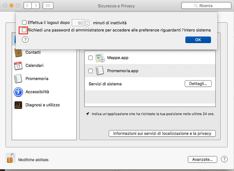
Task: Open the system services Dettagli button
Action: (198, 84)
